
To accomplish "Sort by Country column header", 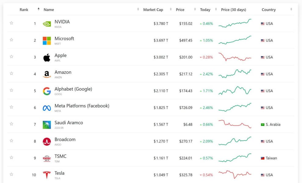I will [x=269, y=10].
